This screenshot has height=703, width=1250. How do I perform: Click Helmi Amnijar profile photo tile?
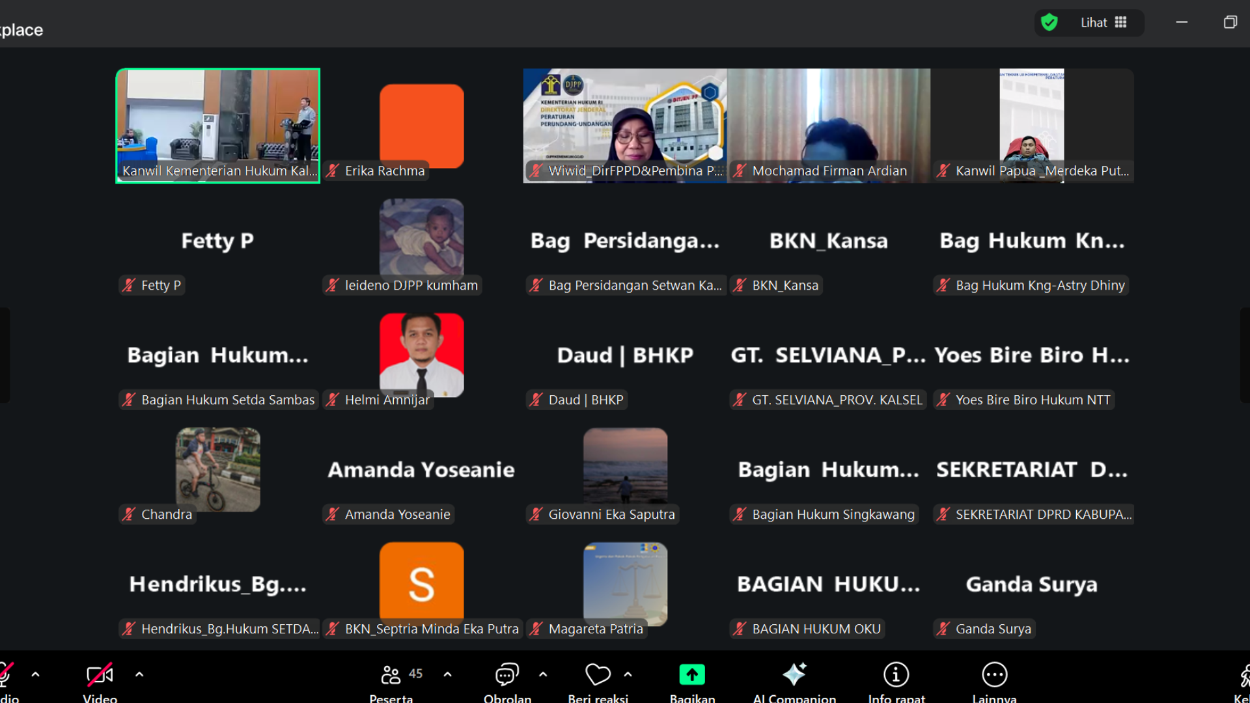pos(421,355)
